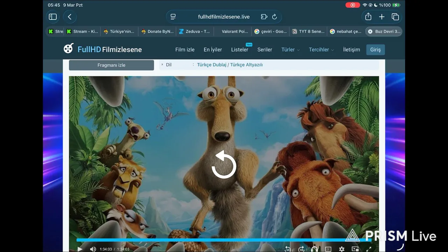Screen dimensions: 448x252
Task: Toggle closed captions
Action: (328, 249)
